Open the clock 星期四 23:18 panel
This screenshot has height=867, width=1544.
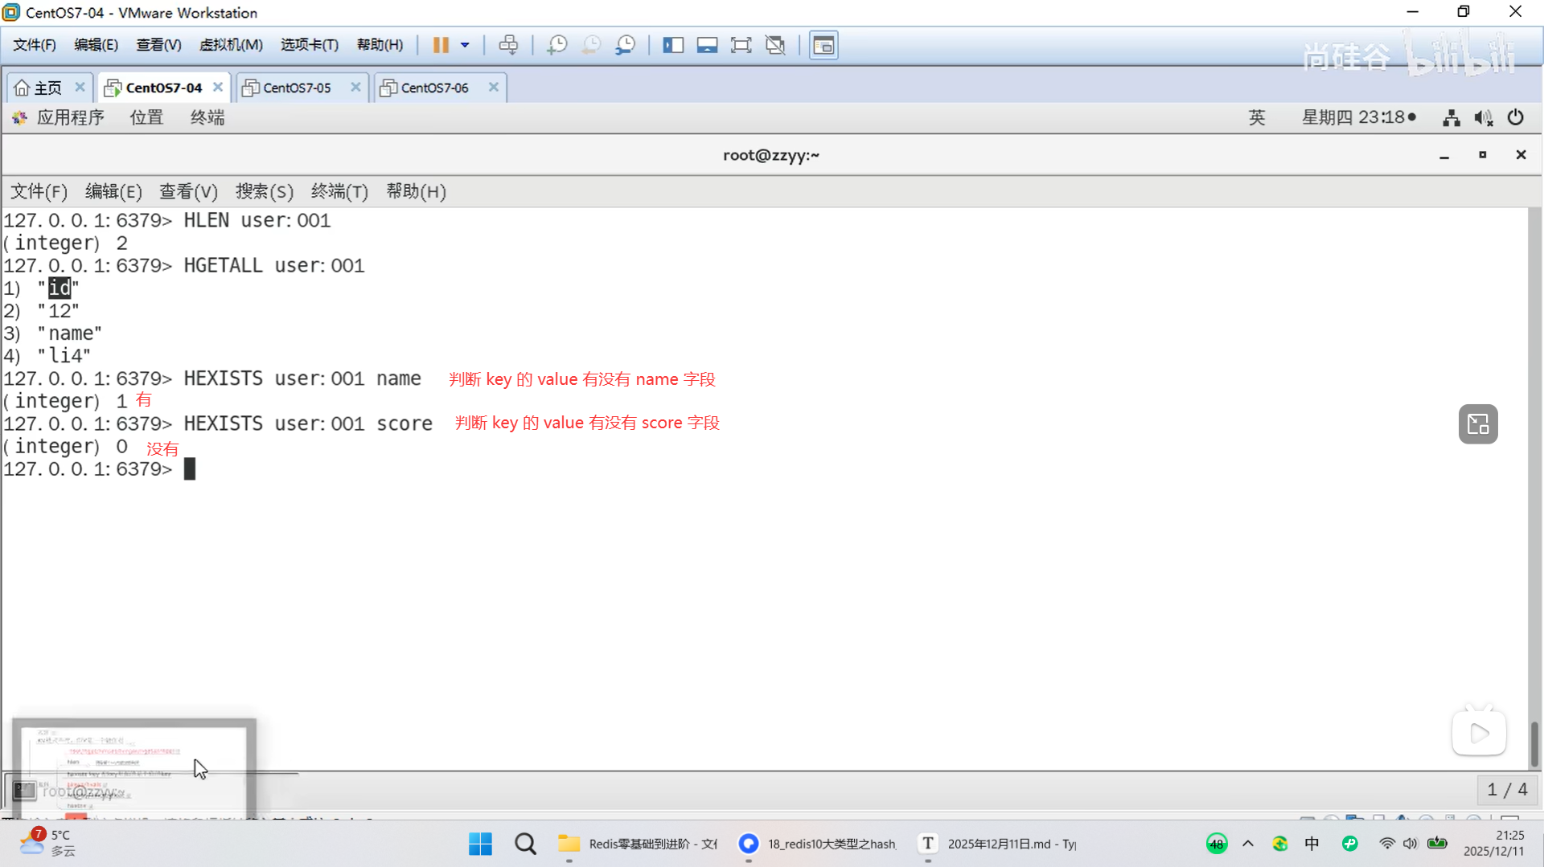coord(1359,117)
